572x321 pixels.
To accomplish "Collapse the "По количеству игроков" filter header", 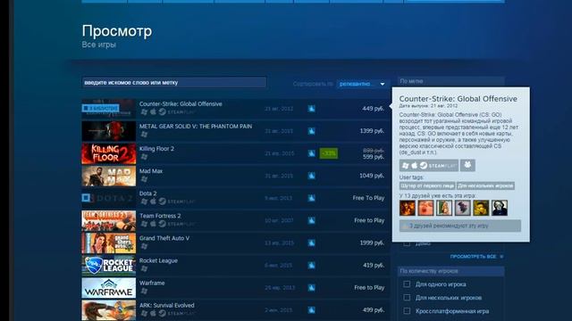I will point(450,271).
